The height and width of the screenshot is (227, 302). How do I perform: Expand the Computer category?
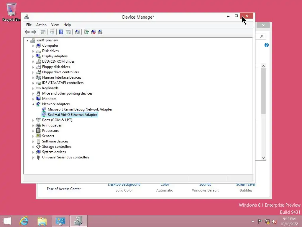(33, 46)
